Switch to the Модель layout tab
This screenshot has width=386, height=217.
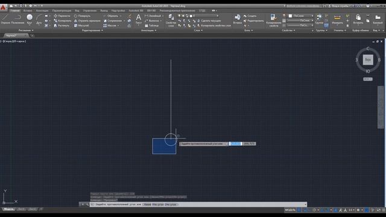pos(8,209)
